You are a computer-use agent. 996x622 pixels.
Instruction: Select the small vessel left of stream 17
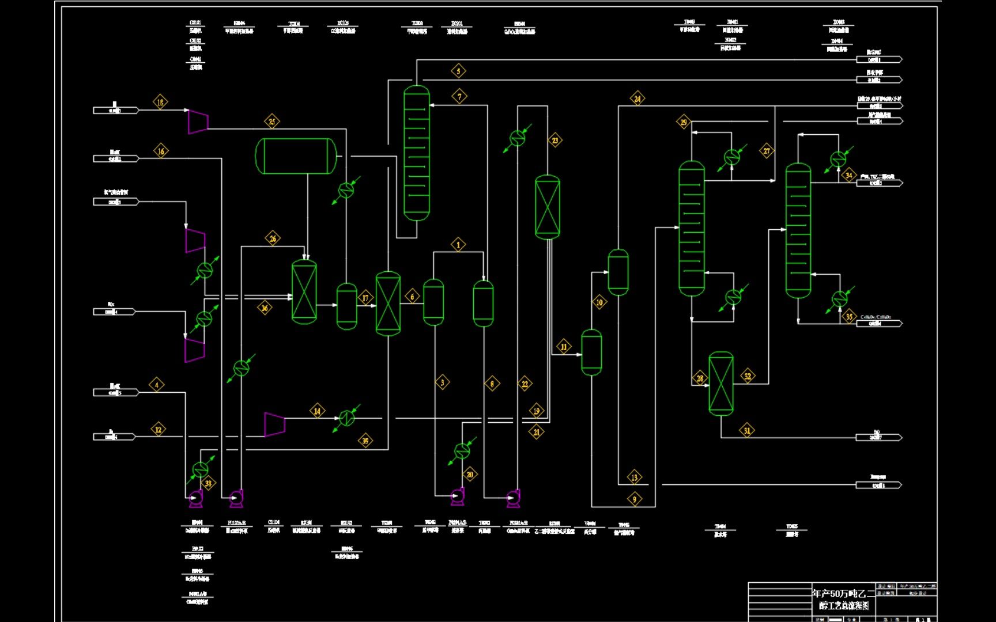pyautogui.click(x=346, y=306)
